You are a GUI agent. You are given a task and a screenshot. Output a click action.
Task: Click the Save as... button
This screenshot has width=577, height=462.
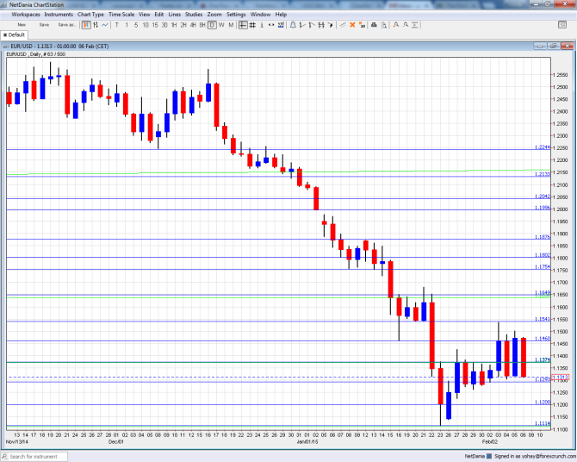[65, 25]
